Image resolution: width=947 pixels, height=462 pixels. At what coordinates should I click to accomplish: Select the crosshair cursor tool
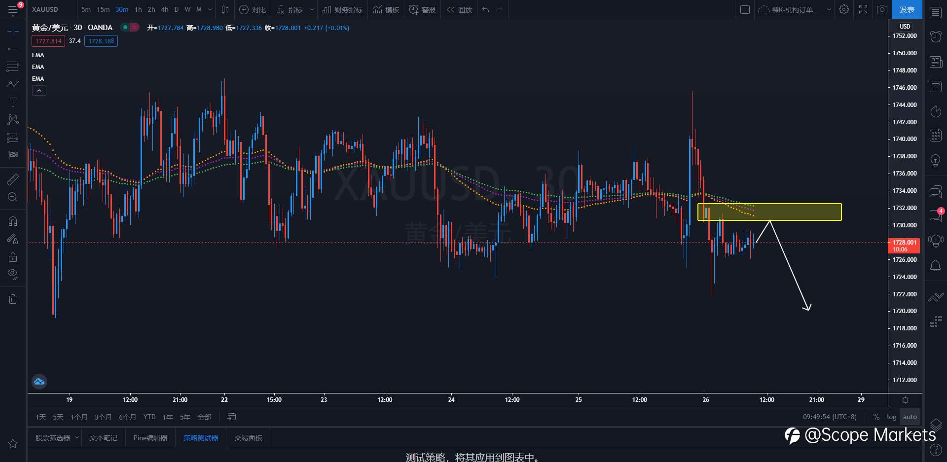[x=13, y=32]
